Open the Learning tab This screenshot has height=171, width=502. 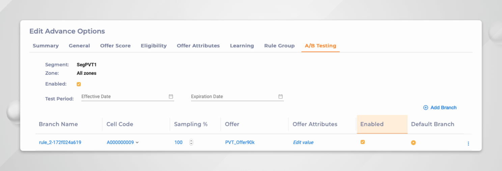[242, 46]
